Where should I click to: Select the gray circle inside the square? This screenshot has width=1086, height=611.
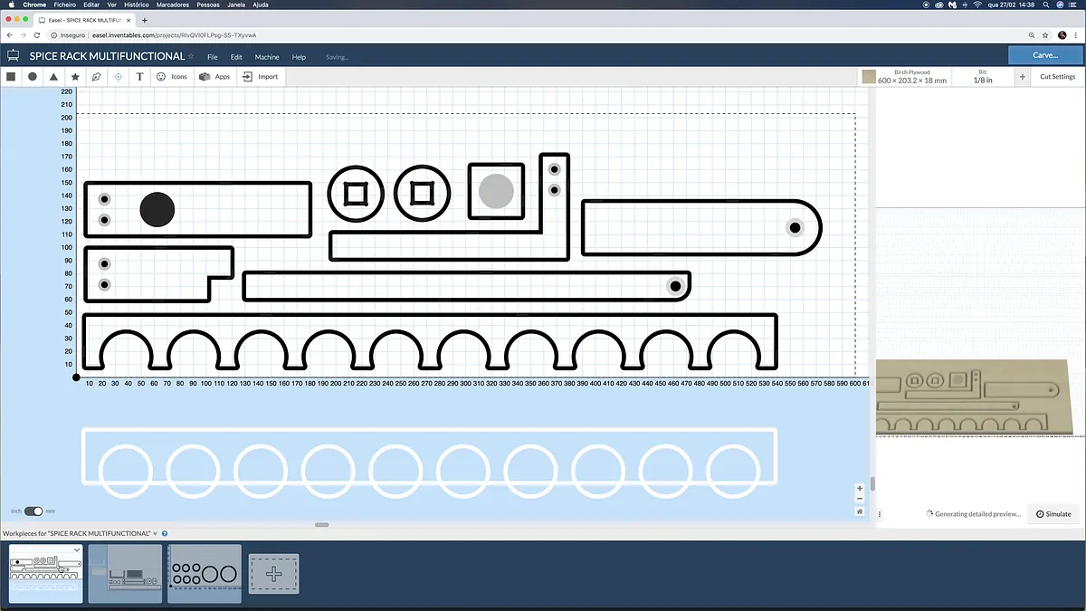click(x=496, y=191)
